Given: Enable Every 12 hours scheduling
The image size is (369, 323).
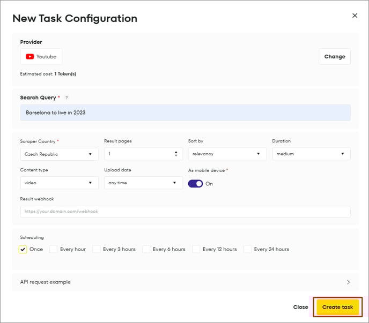Looking at the screenshot, I should (196, 249).
